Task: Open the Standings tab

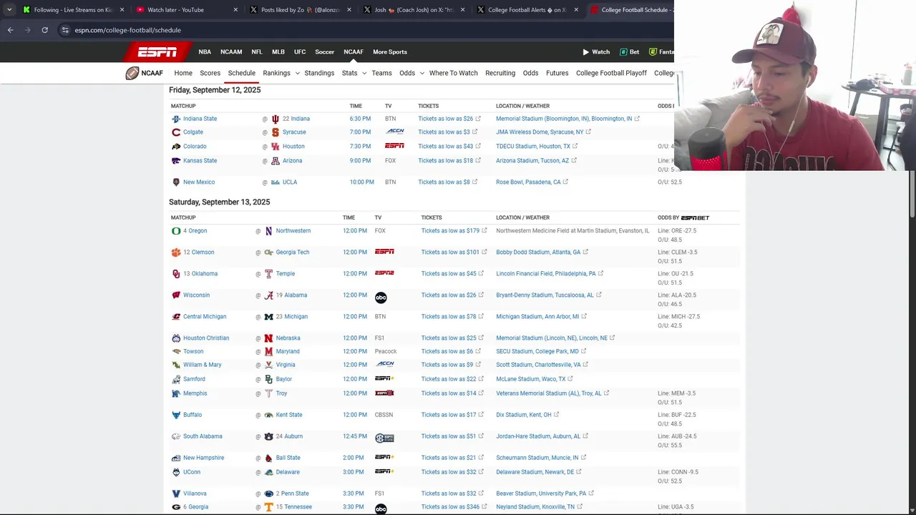Action: (x=319, y=73)
